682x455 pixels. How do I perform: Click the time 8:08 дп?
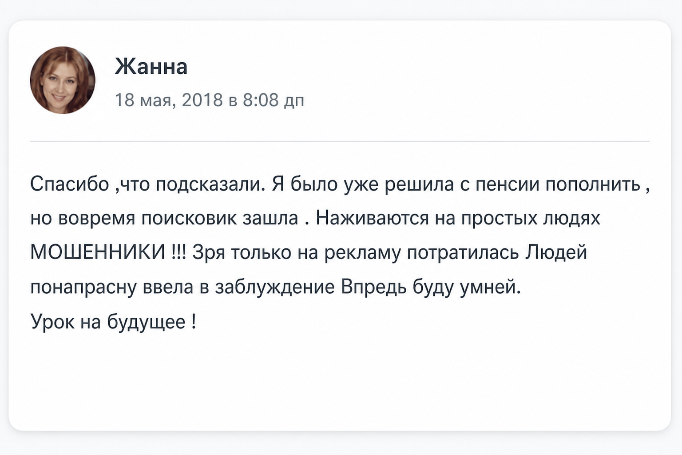[274, 100]
